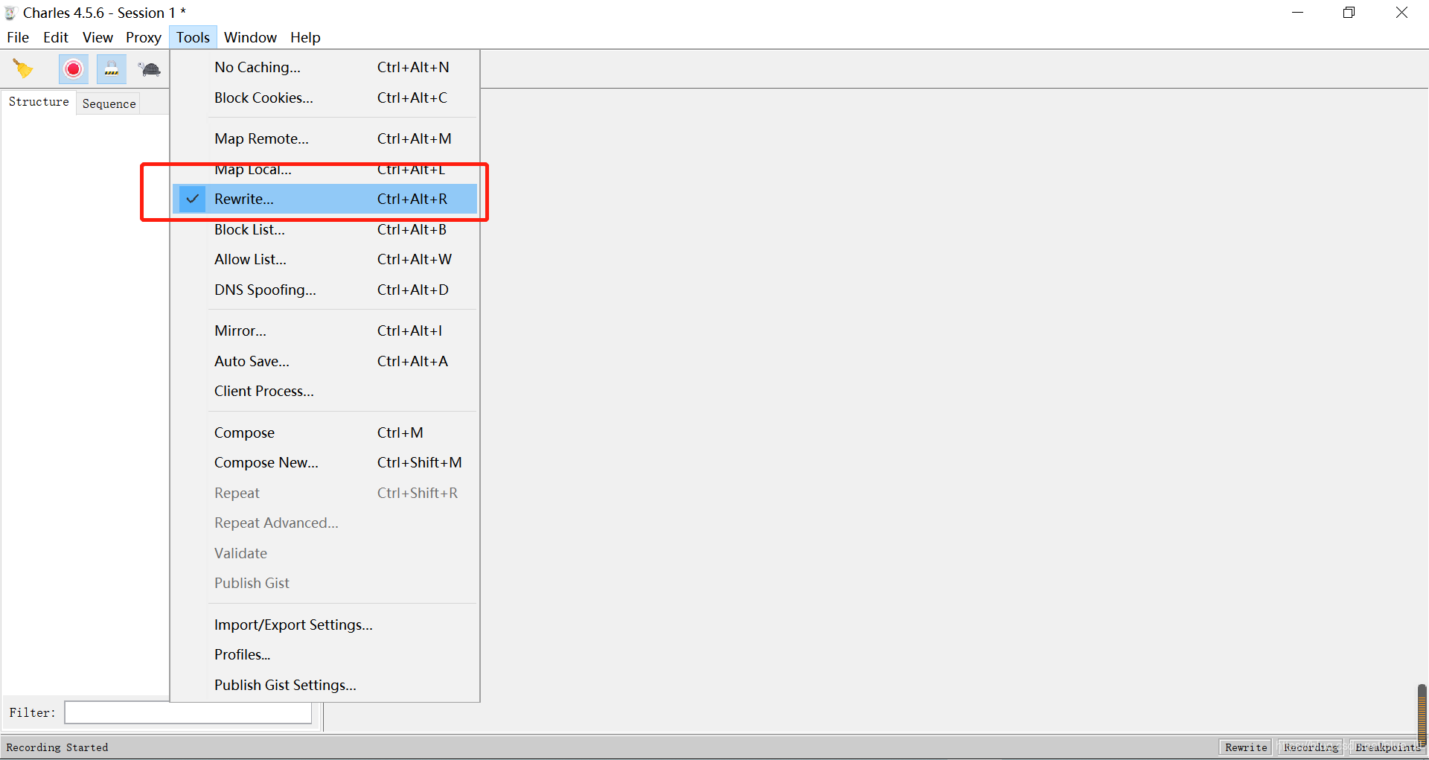The image size is (1429, 760).
Task: Open the Help menu
Action: tap(305, 37)
